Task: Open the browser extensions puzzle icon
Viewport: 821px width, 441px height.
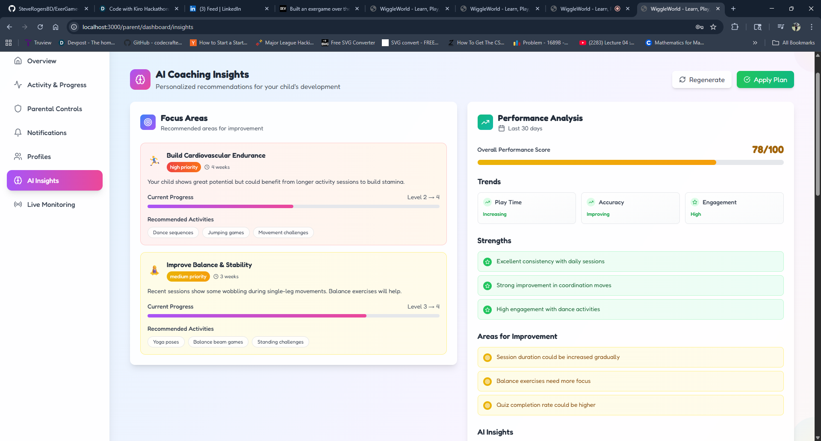Action: click(x=735, y=27)
